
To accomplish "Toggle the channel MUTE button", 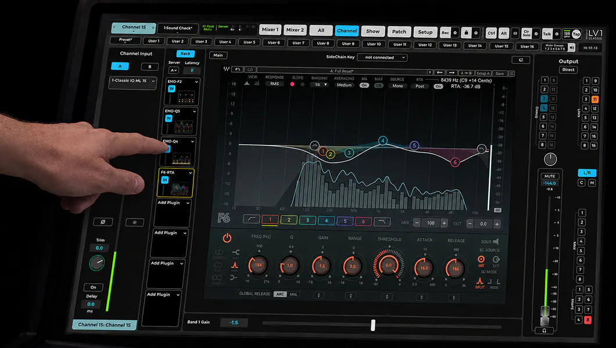I will 550,176.
